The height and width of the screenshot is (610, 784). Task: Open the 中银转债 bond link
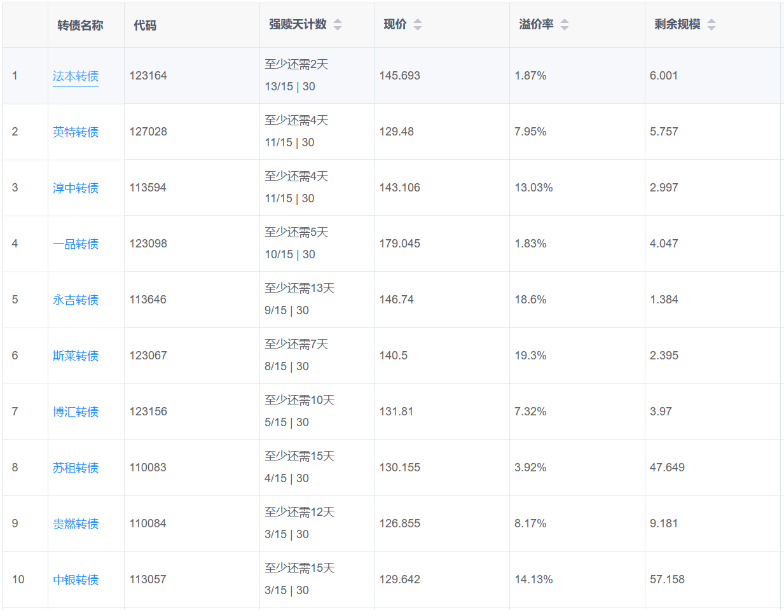[x=76, y=580]
